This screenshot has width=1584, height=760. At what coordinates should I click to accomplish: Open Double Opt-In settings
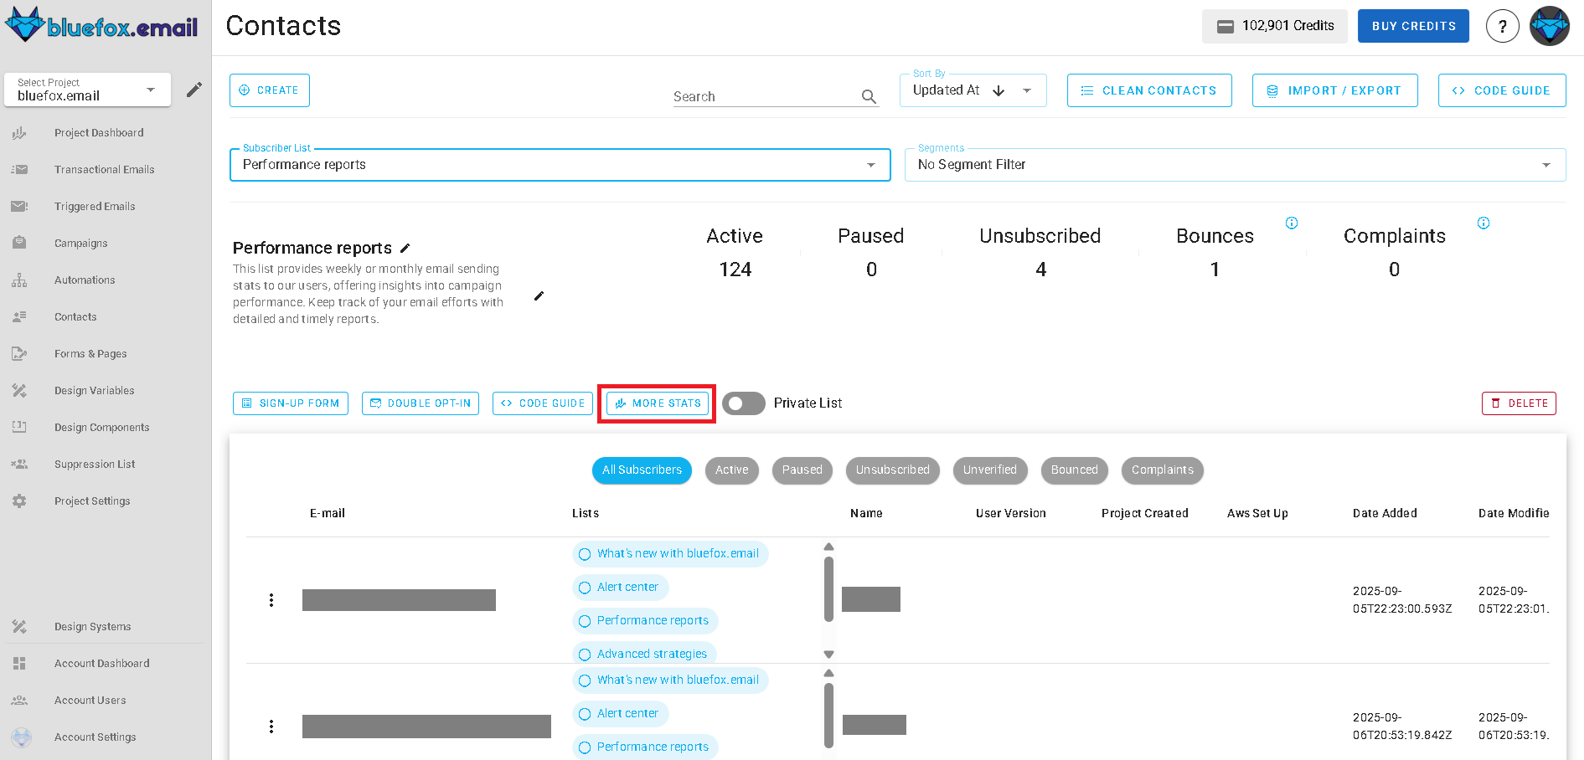421,403
